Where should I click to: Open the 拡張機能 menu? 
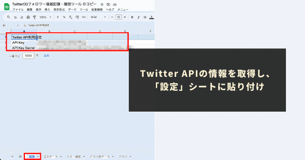(x=97, y=9)
